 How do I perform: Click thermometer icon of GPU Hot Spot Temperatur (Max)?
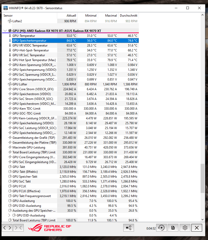pos(10,60)
